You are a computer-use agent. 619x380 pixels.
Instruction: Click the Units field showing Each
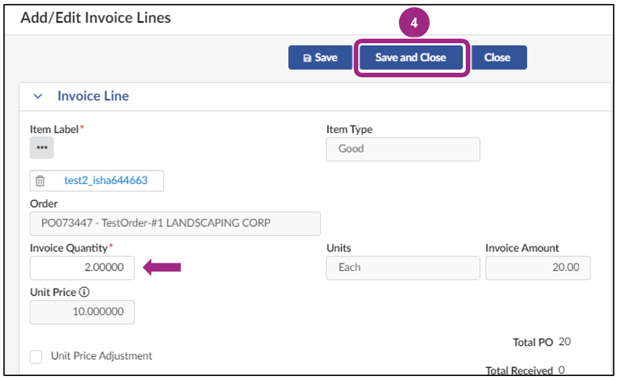(402, 267)
